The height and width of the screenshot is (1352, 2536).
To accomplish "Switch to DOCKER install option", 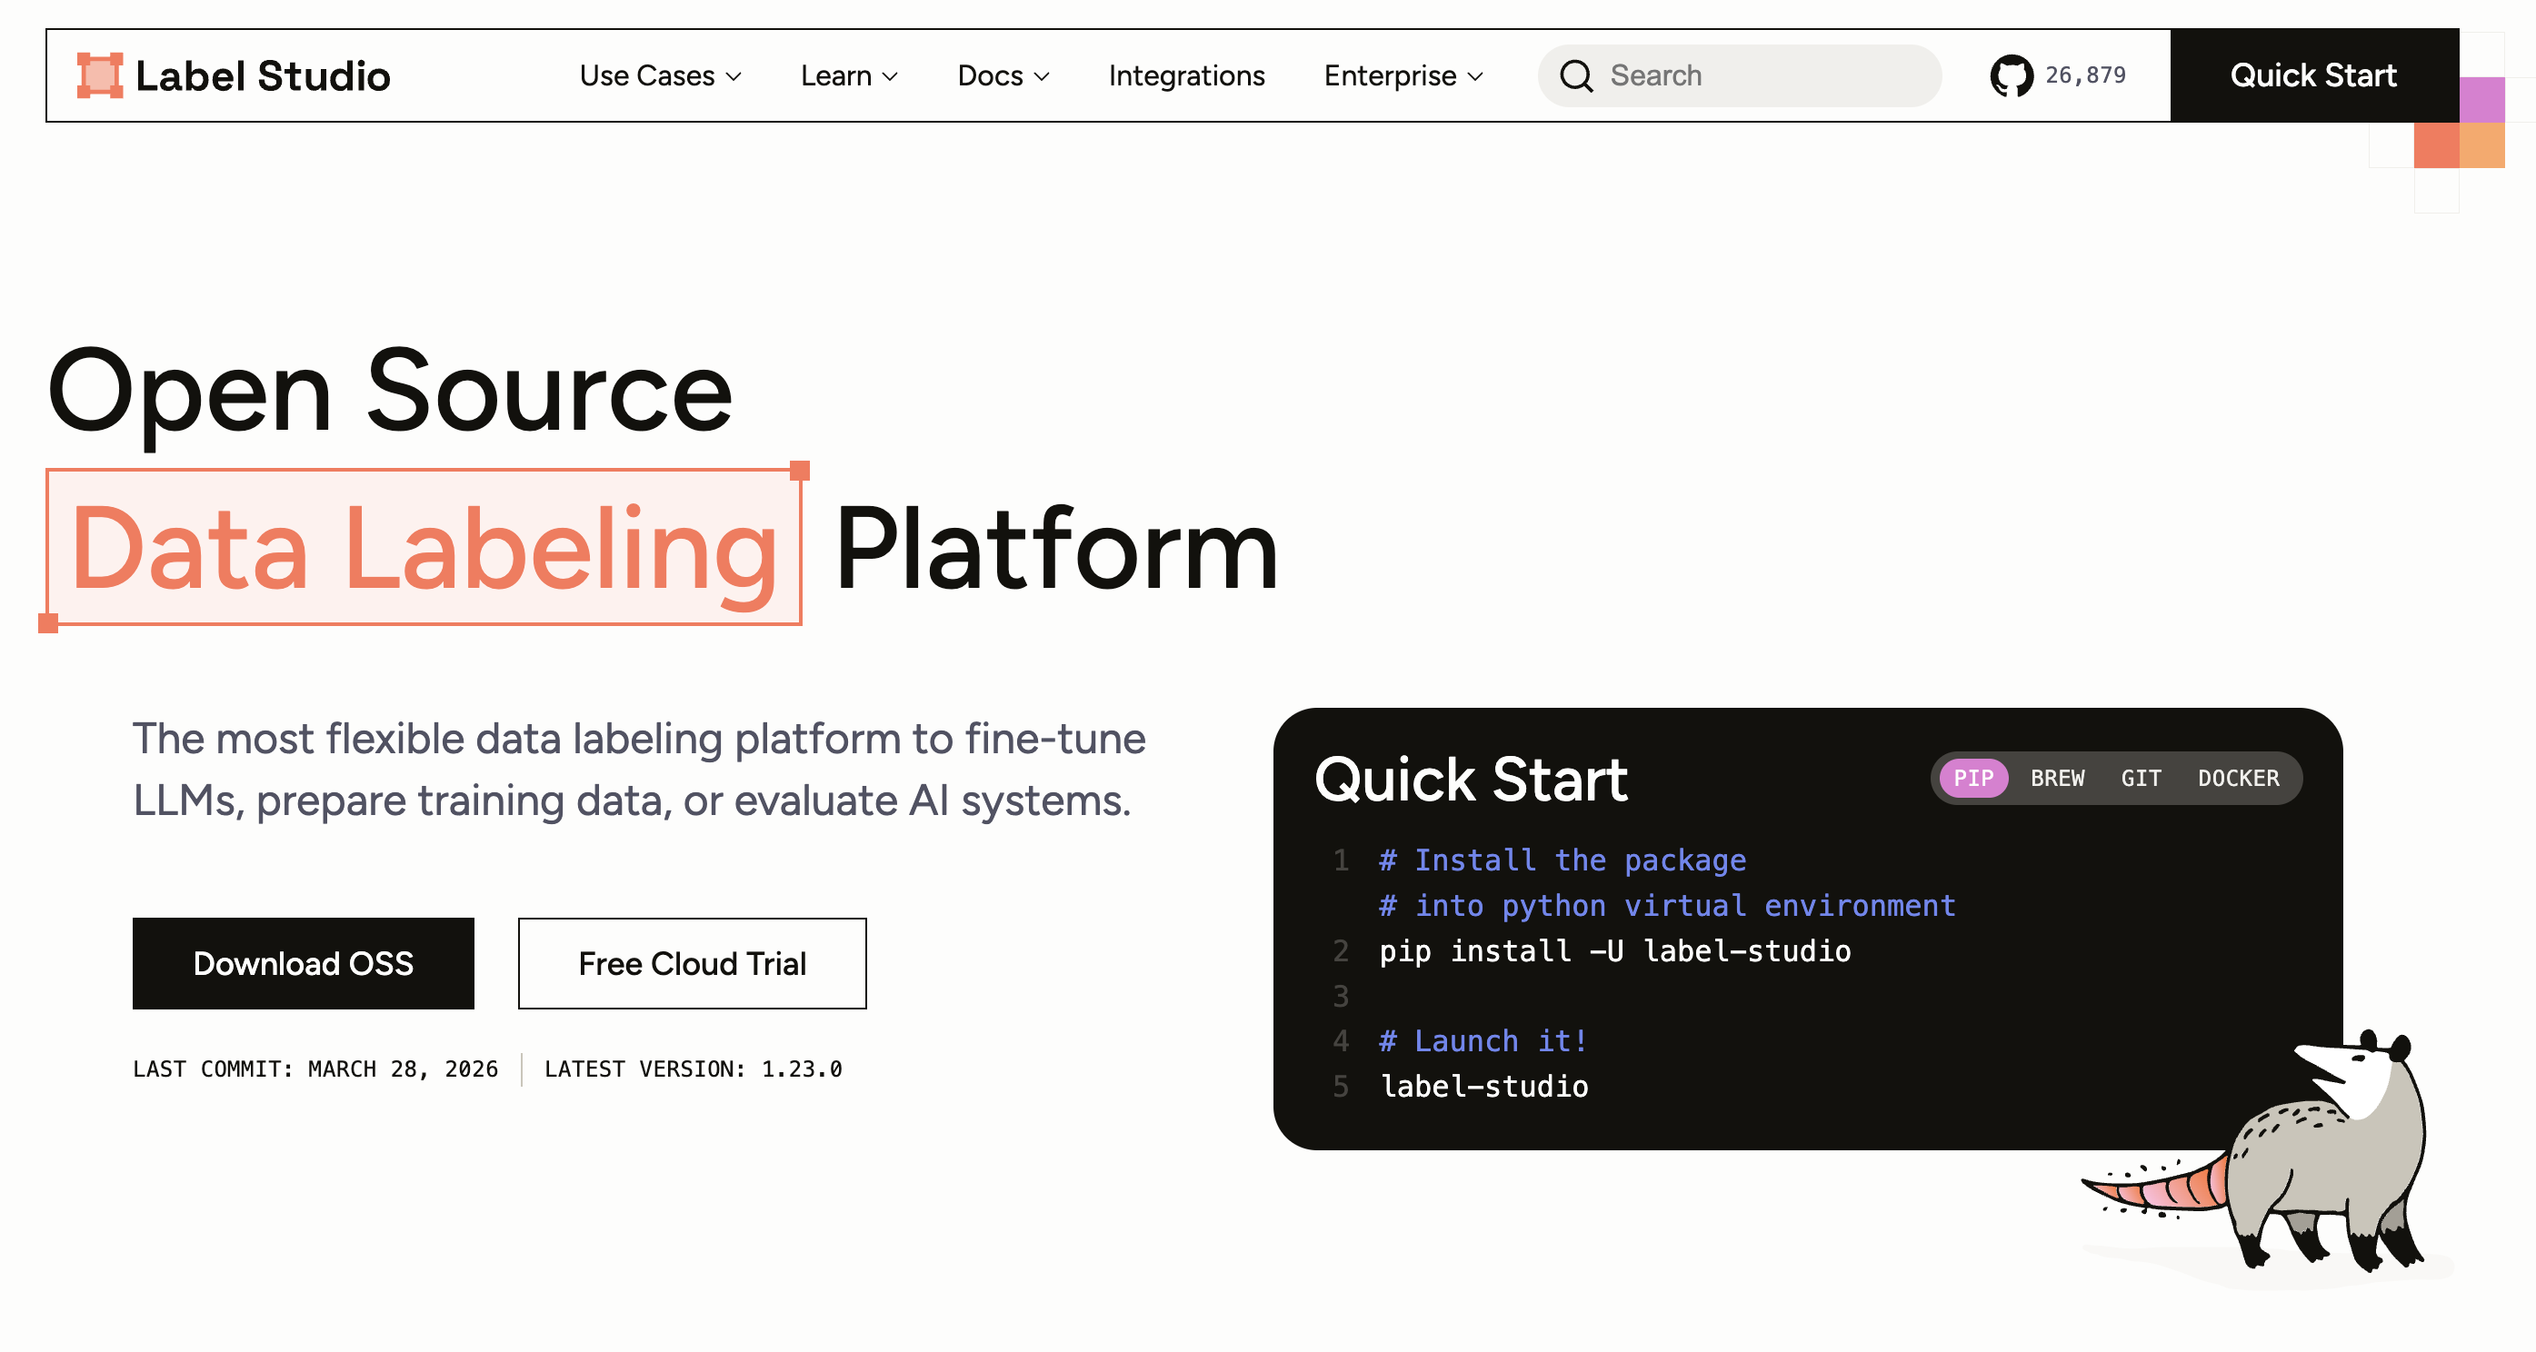I will 2238,779.
